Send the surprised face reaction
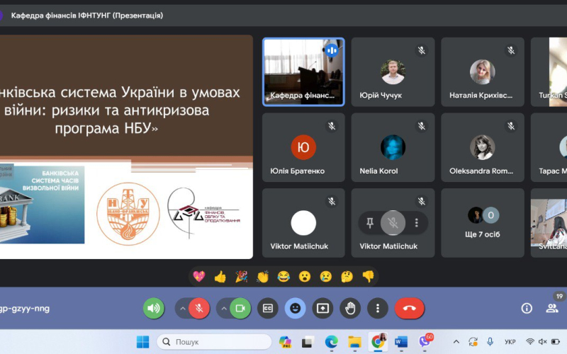Viewport: 567px width, 354px height. click(305, 277)
